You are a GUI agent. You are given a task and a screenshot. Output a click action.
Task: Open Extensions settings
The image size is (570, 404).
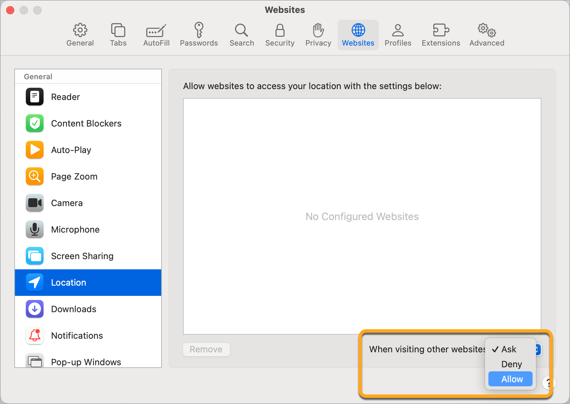pos(441,35)
